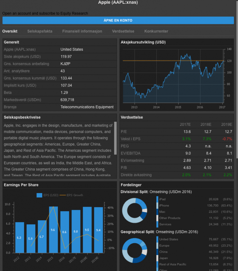Screen dimensions: 238x271
Task: Open the Finansiell informasjon tab
Action: [x=82, y=31]
